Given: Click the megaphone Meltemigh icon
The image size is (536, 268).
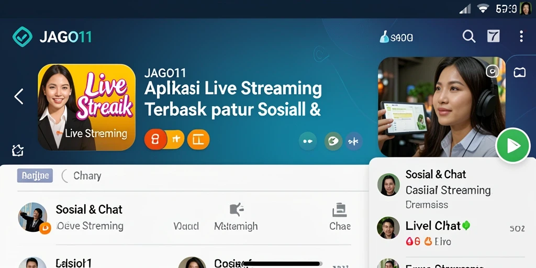Looking at the screenshot, I should tap(236, 209).
